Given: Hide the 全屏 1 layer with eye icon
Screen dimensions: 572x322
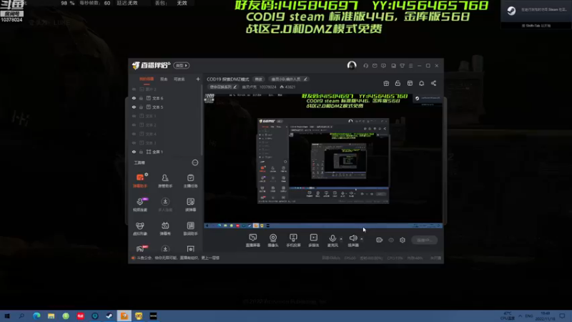Looking at the screenshot, I should tap(134, 152).
